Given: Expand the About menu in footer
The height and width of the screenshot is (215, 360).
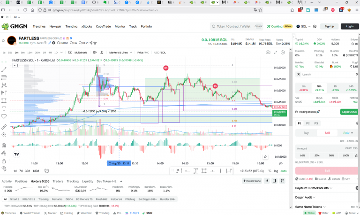Looking at the screenshot, I should pos(352,213).
